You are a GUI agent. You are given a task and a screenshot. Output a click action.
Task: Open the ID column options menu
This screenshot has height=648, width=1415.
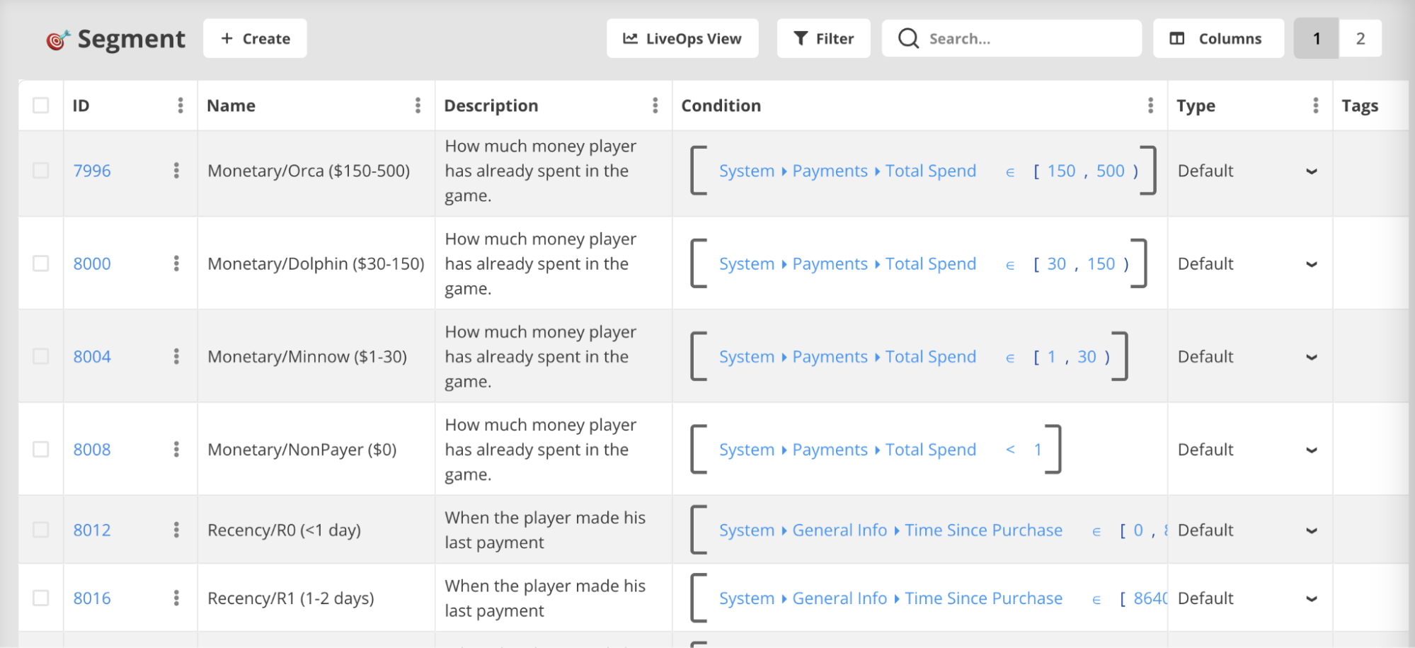pos(181,106)
